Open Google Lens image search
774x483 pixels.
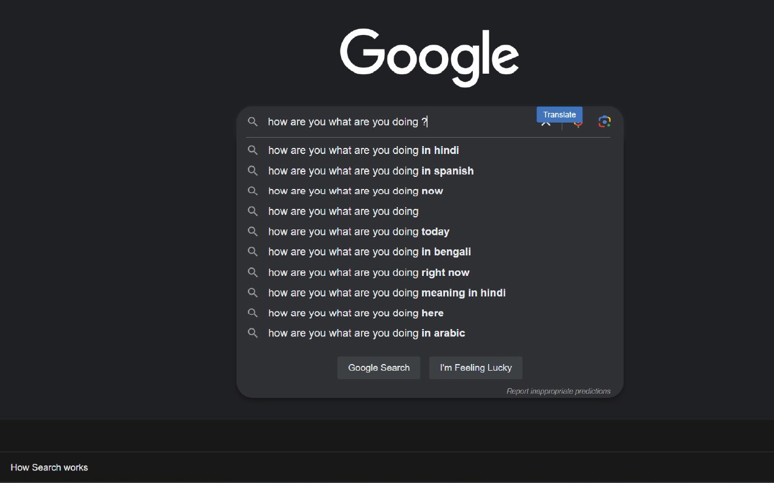click(x=604, y=122)
